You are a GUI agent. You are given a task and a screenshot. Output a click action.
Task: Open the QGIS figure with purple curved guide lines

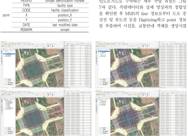click(46, 113)
